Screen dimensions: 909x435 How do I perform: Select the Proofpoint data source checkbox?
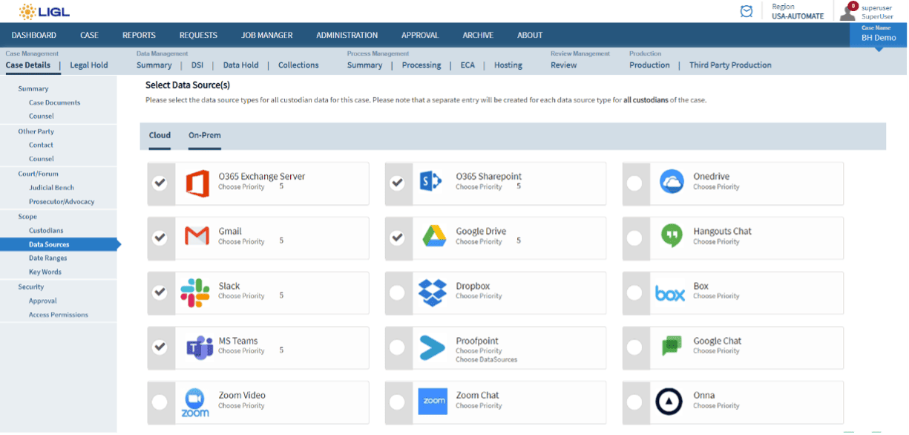coord(397,347)
